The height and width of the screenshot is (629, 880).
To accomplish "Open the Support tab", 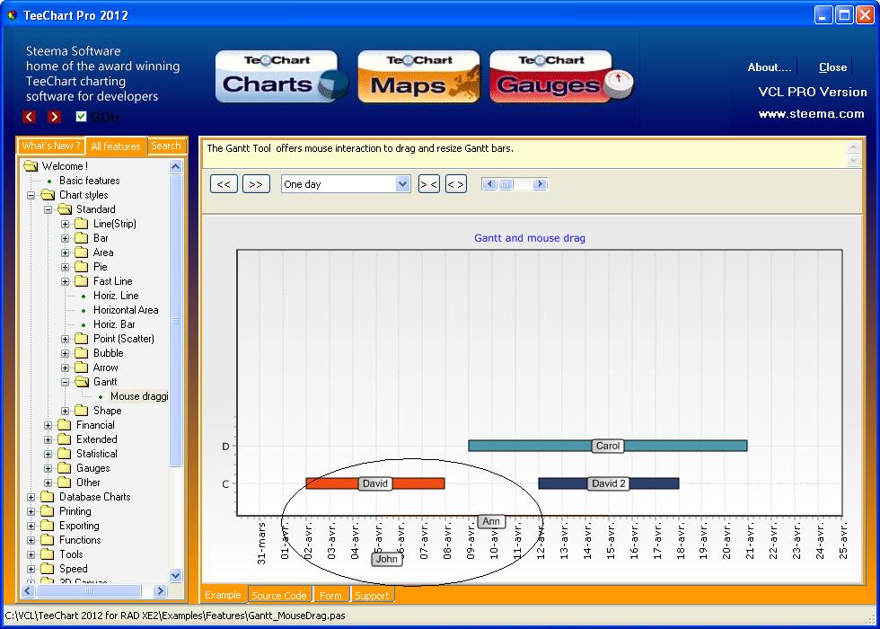I will pos(372,595).
